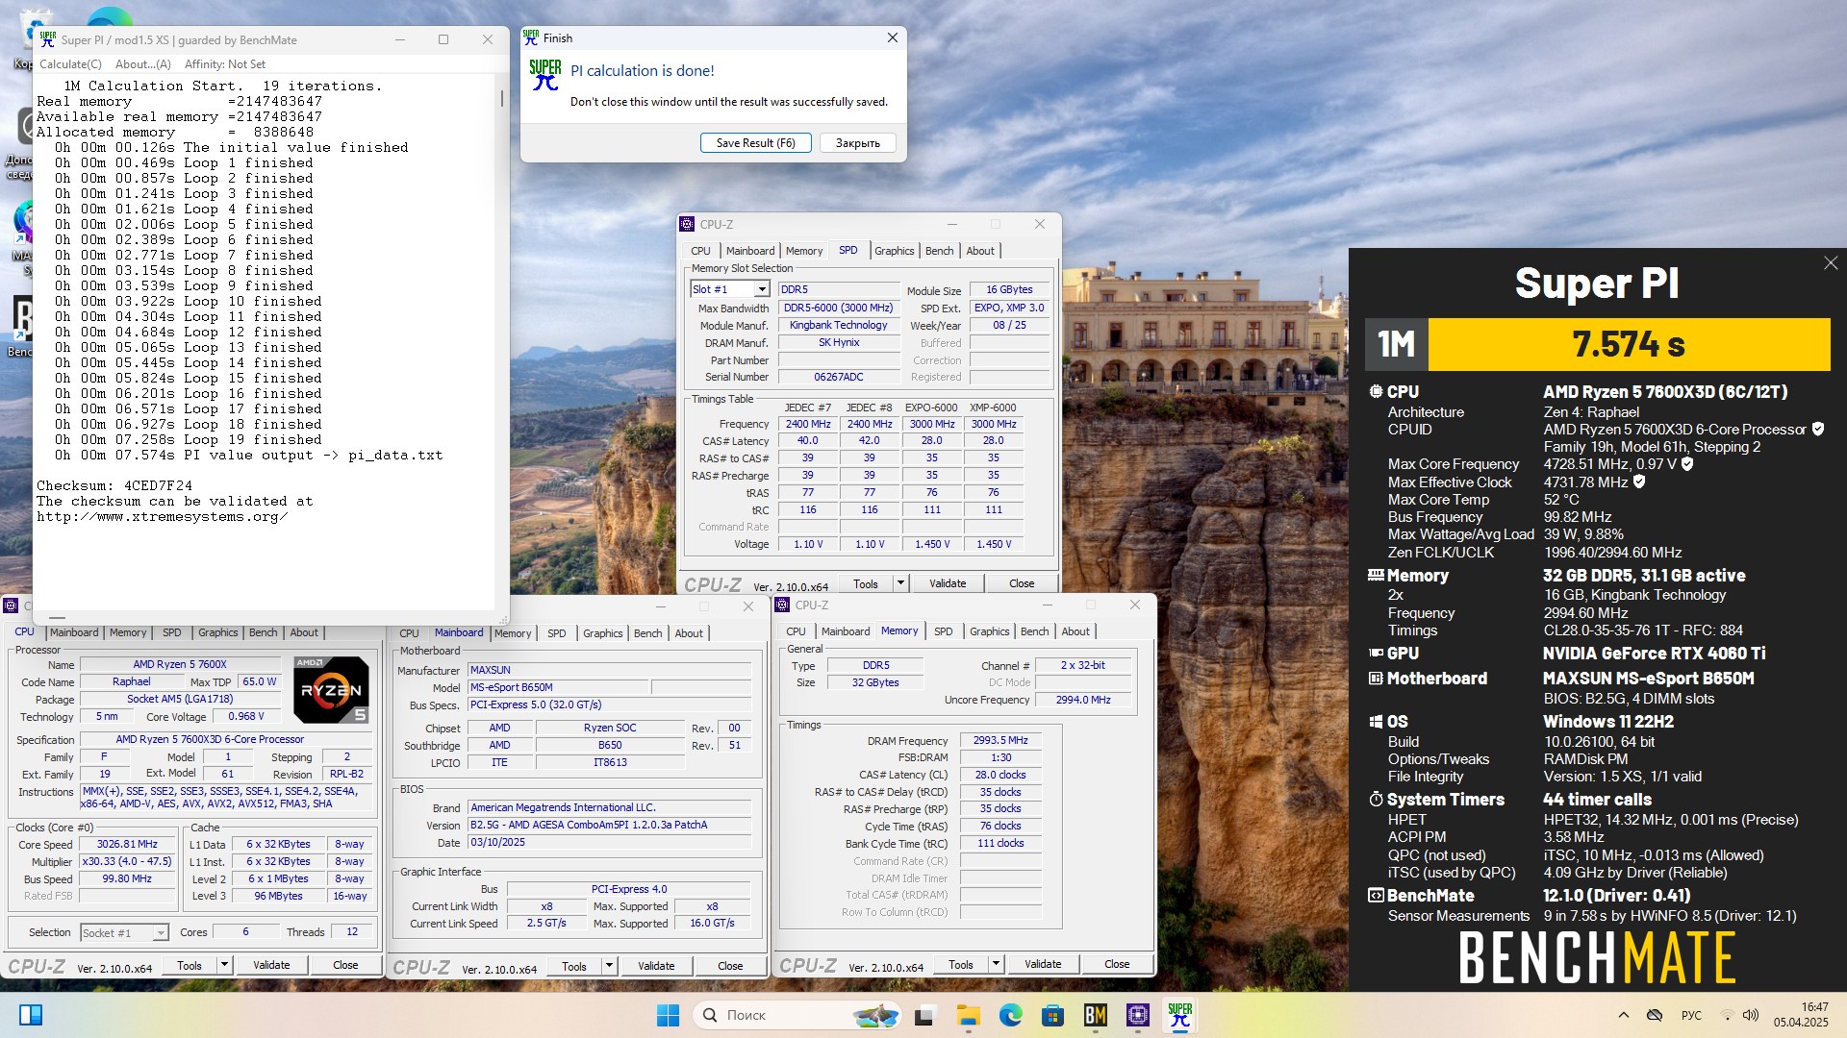Click Validate in CPU-Z SPD window
1847x1038 pixels.
point(948,583)
